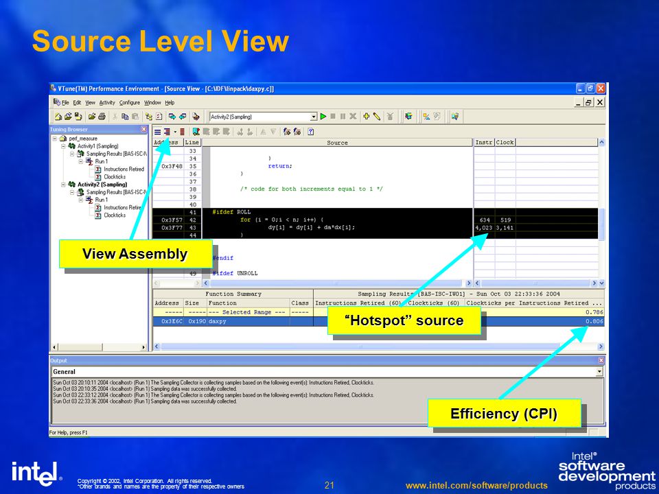Open the File menu
Viewport: 659px width, 494px height.
click(65, 102)
